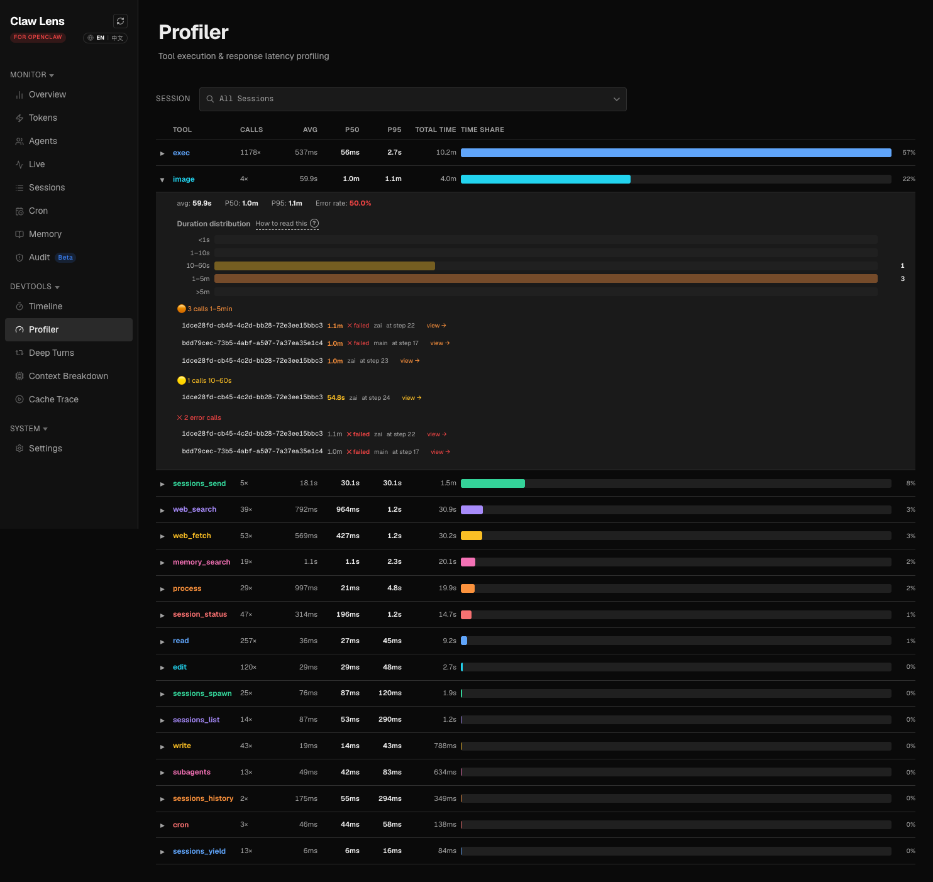Click the search icon in session selector
The image size is (933, 882).
[x=211, y=99]
